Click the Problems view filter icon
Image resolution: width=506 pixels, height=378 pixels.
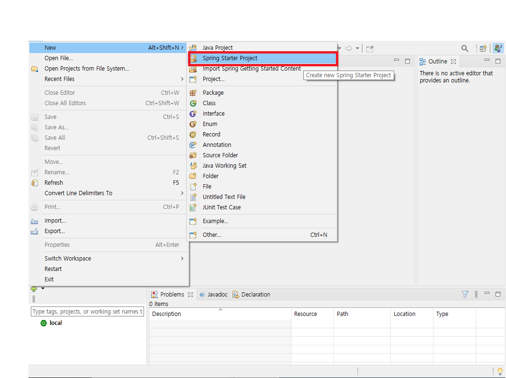(465, 294)
